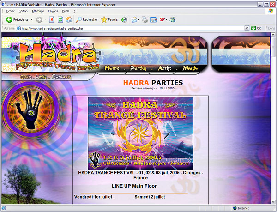
Task: Click the Edit page toolbar icon
Action: [153, 19]
